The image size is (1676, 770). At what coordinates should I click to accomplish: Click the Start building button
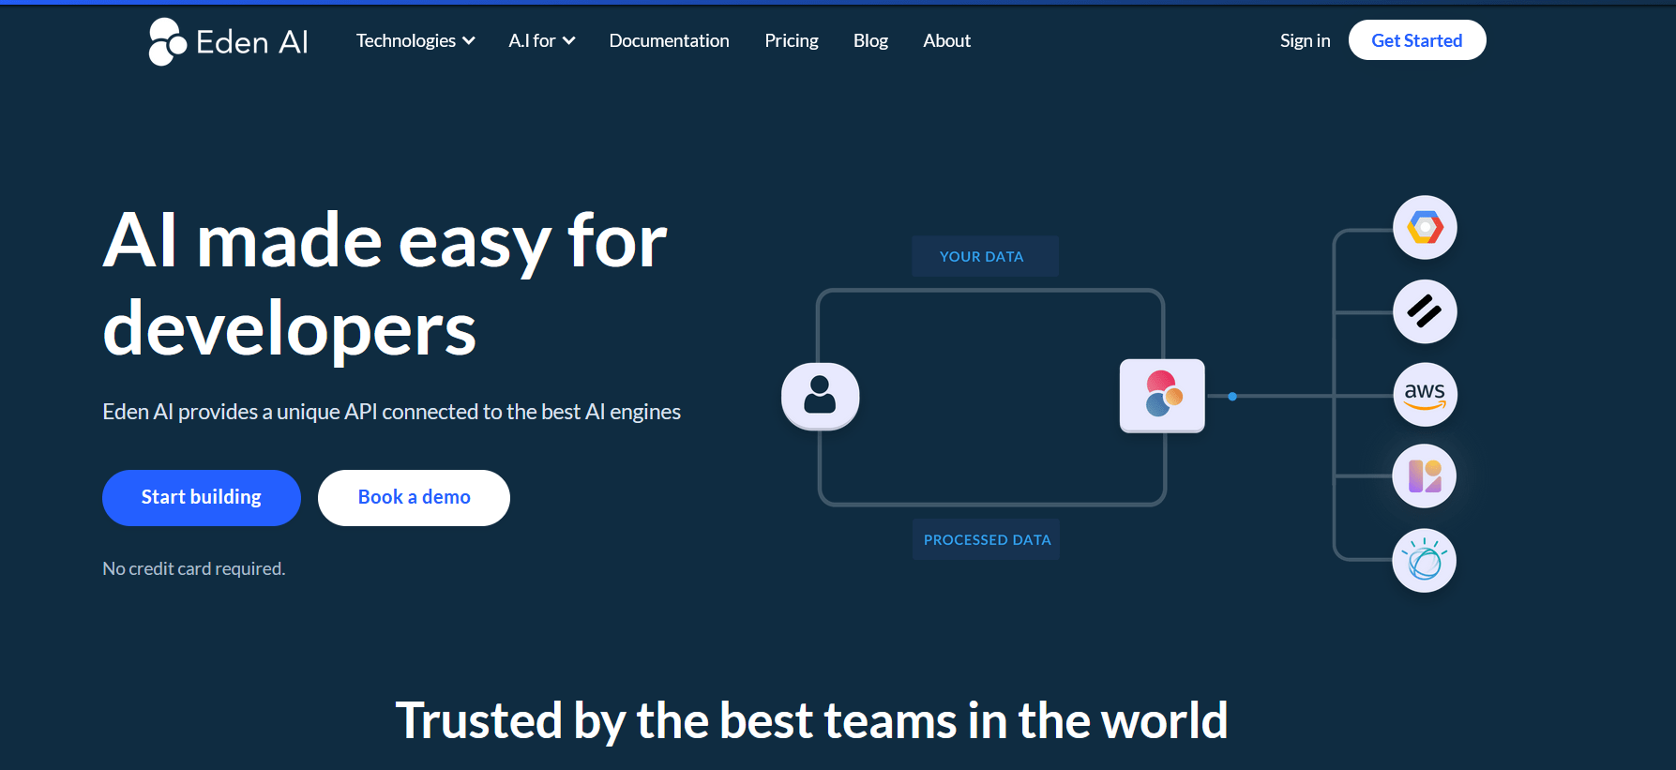tap(202, 498)
